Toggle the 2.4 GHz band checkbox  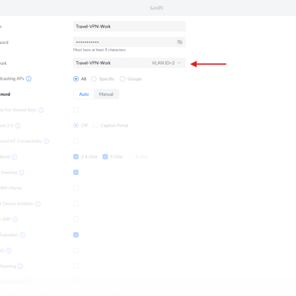click(x=76, y=157)
